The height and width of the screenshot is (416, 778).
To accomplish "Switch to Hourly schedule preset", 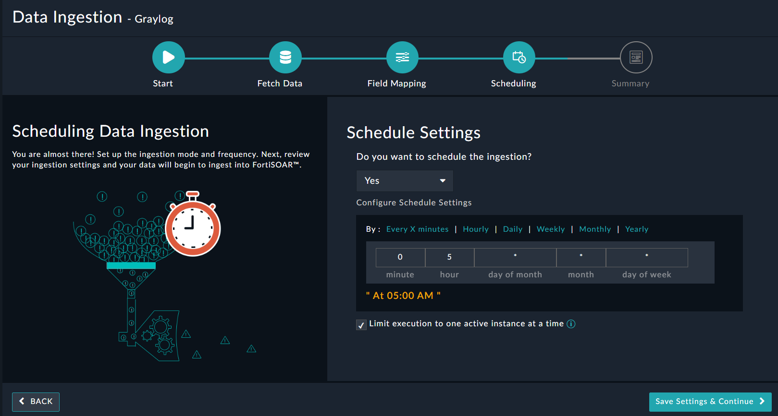I will pyautogui.click(x=475, y=229).
